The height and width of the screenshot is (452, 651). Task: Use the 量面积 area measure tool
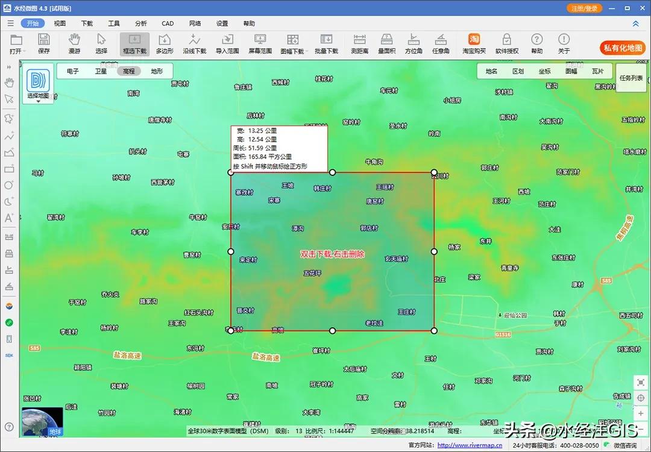386,44
